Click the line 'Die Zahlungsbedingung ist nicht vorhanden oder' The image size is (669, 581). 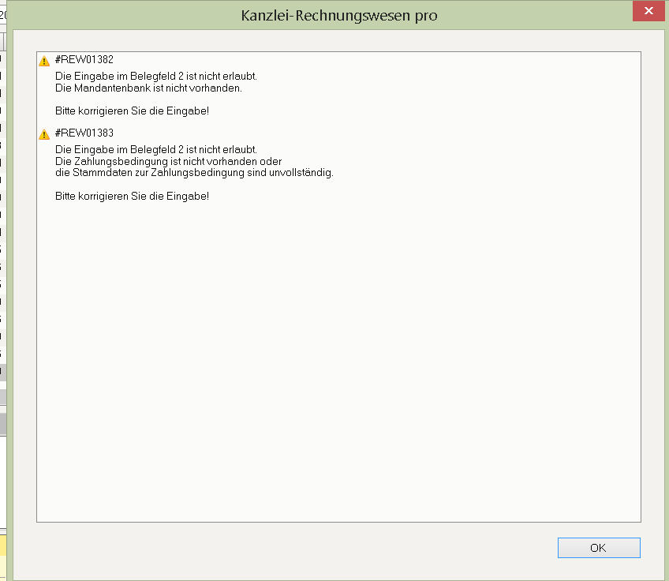(168, 162)
